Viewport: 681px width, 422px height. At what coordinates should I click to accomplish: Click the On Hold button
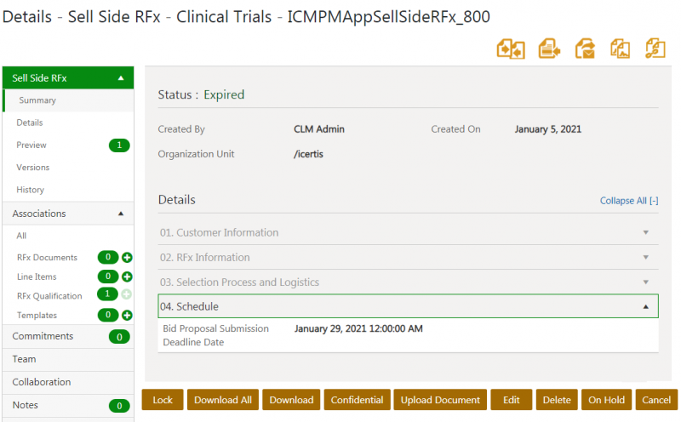606,400
